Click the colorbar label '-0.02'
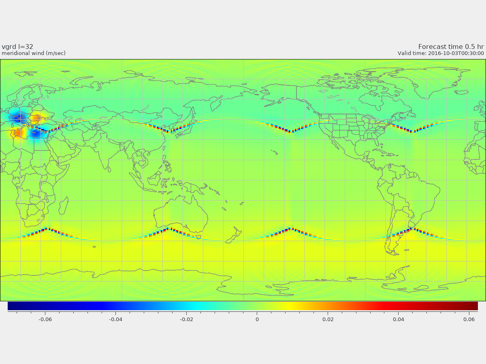 click(x=186, y=320)
